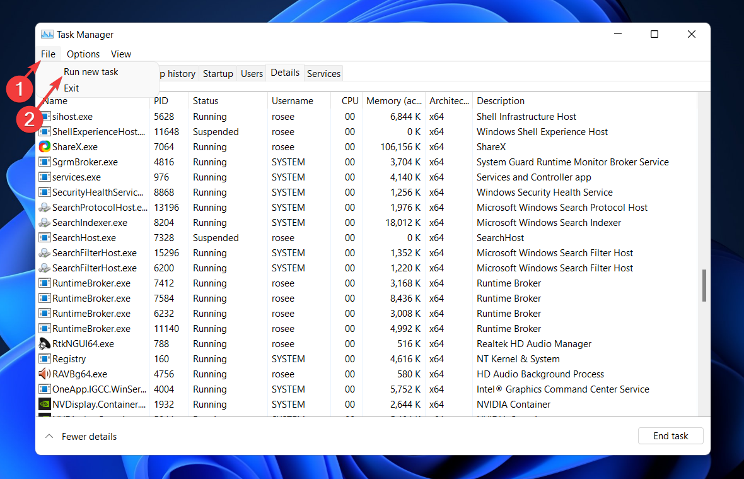This screenshot has height=479, width=744.
Task: Open the Options menu
Action: [83, 54]
